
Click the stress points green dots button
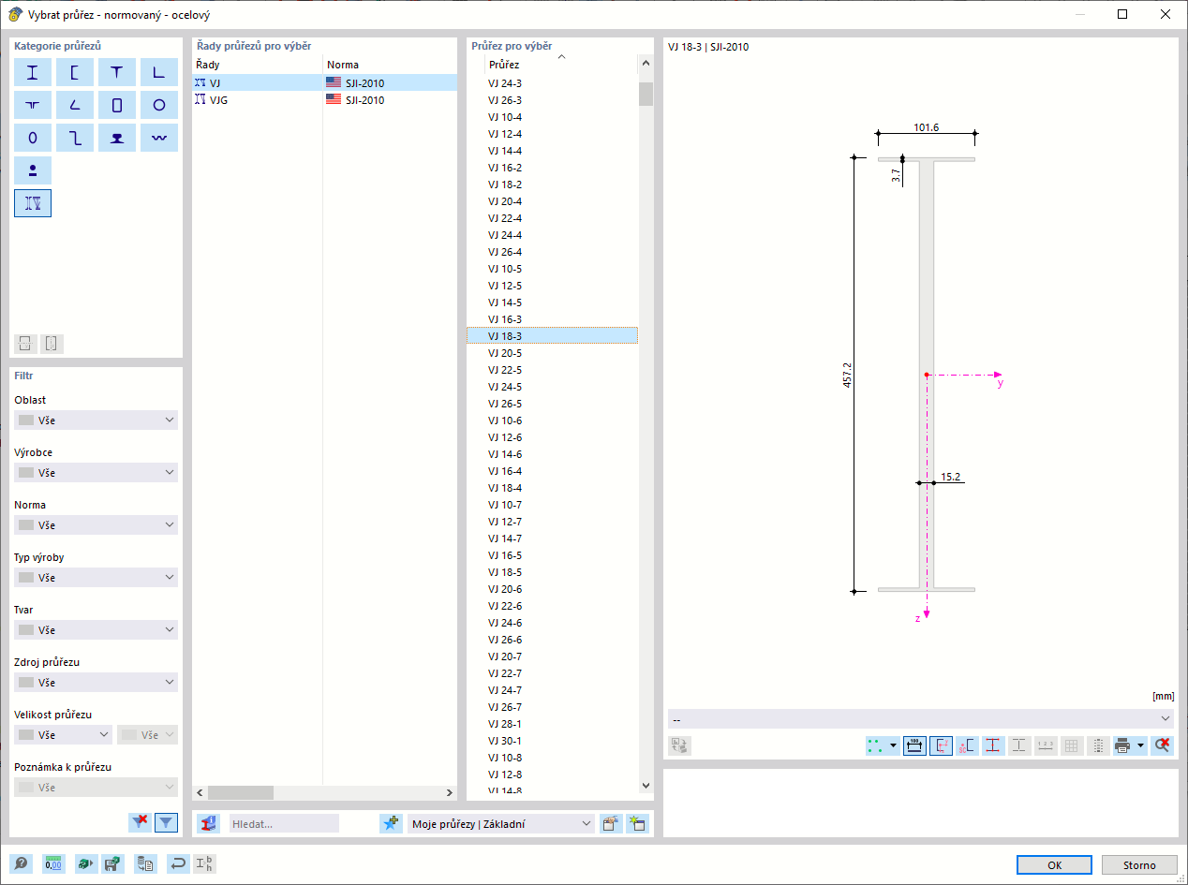point(876,746)
